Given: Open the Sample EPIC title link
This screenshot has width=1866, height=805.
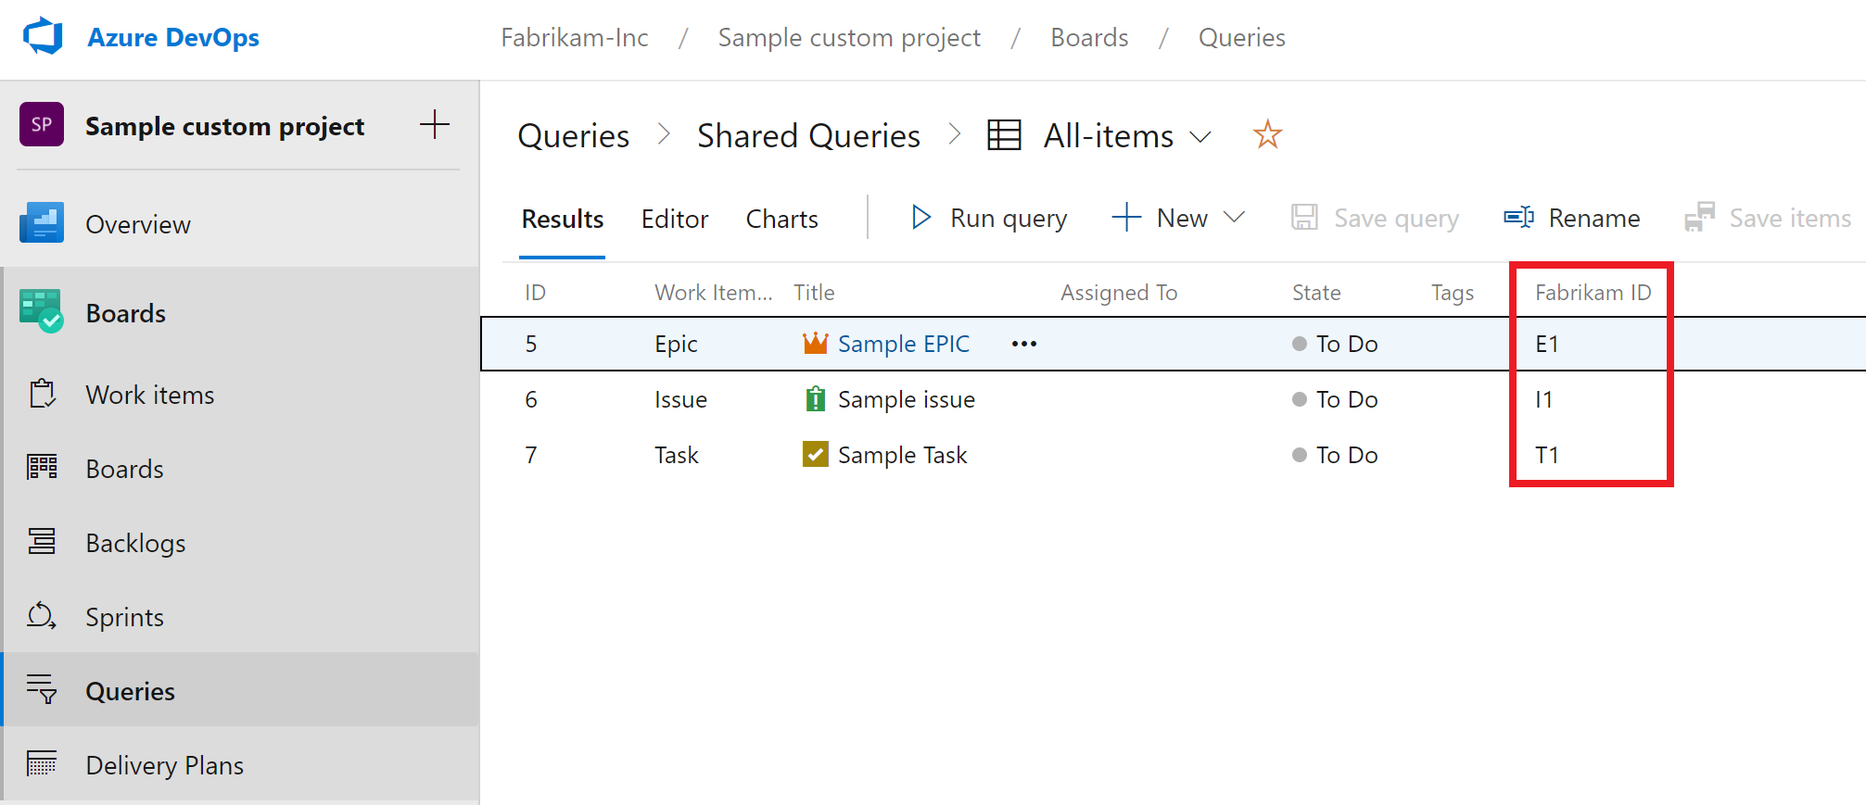Looking at the screenshot, I should [904, 344].
